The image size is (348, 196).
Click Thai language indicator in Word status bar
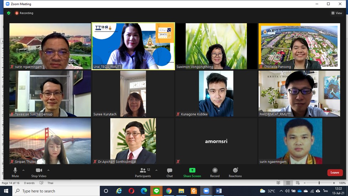point(50,183)
